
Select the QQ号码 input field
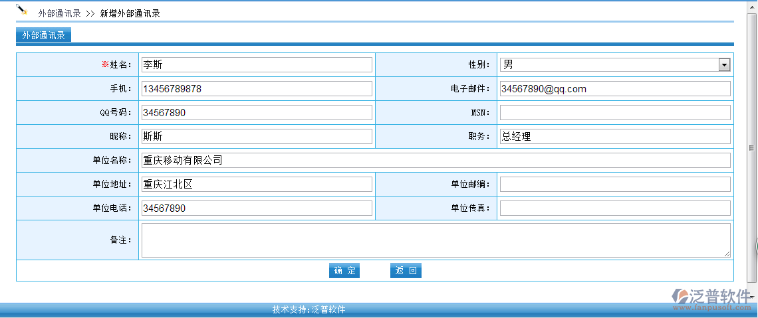pyautogui.click(x=257, y=112)
